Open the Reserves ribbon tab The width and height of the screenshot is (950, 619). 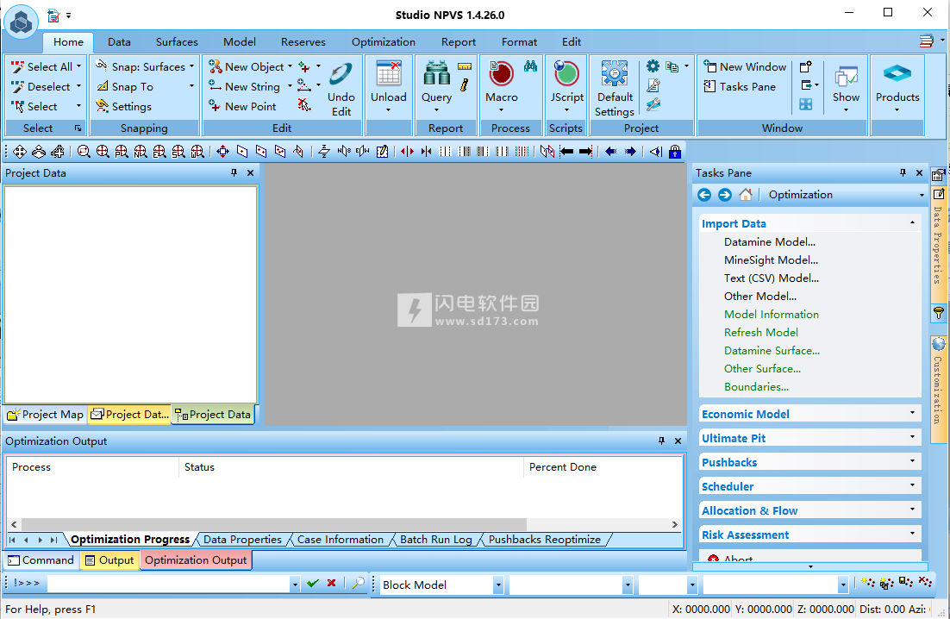click(x=303, y=41)
